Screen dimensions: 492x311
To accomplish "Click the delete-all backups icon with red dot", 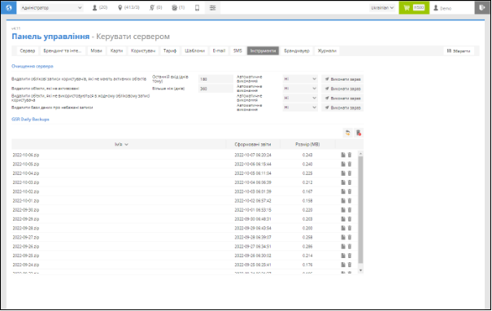I will [x=359, y=133].
